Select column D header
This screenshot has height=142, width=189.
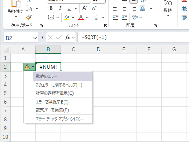click(x=99, y=49)
